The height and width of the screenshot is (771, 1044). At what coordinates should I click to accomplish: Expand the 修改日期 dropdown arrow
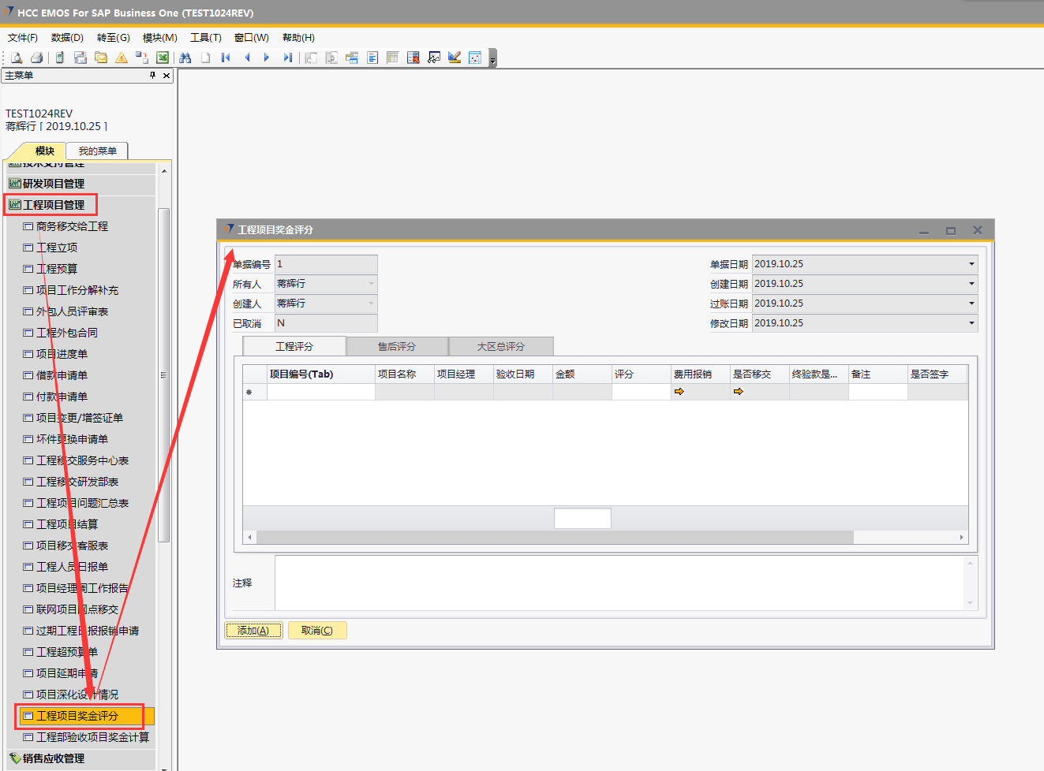[971, 323]
